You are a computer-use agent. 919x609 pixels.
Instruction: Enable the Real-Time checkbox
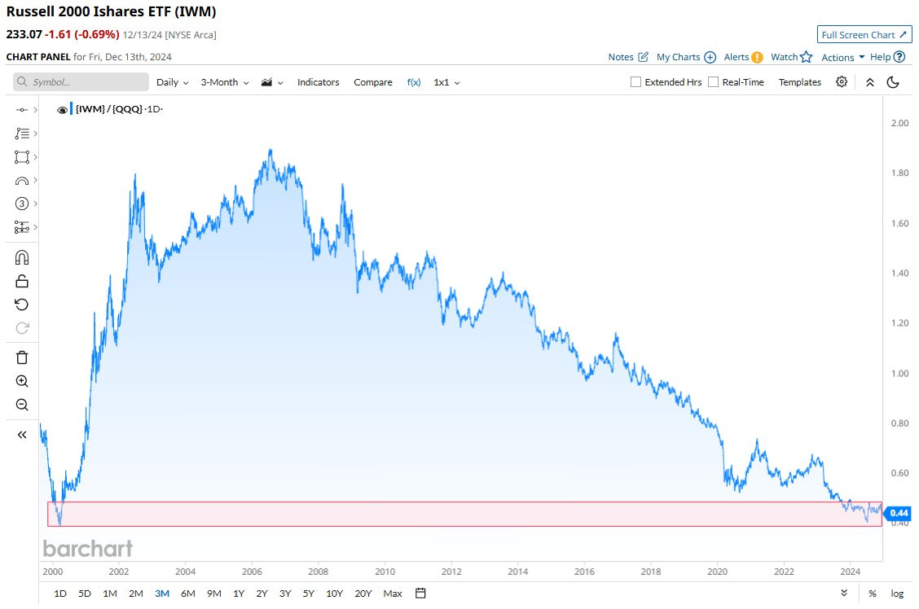click(x=713, y=82)
